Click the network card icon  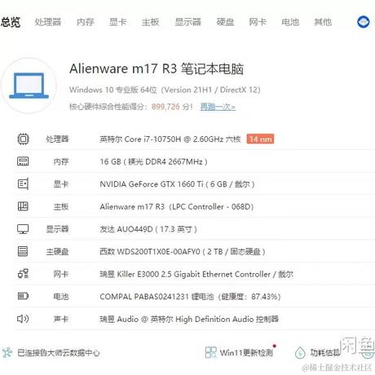click(23, 274)
